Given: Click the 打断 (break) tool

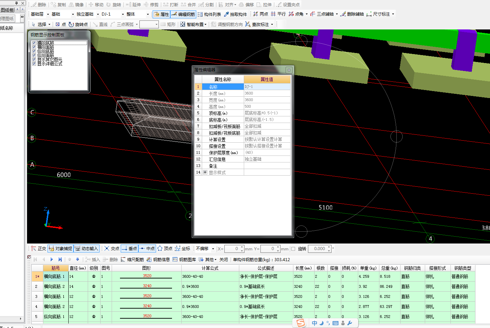Looking at the screenshot, I should pos(171,5).
